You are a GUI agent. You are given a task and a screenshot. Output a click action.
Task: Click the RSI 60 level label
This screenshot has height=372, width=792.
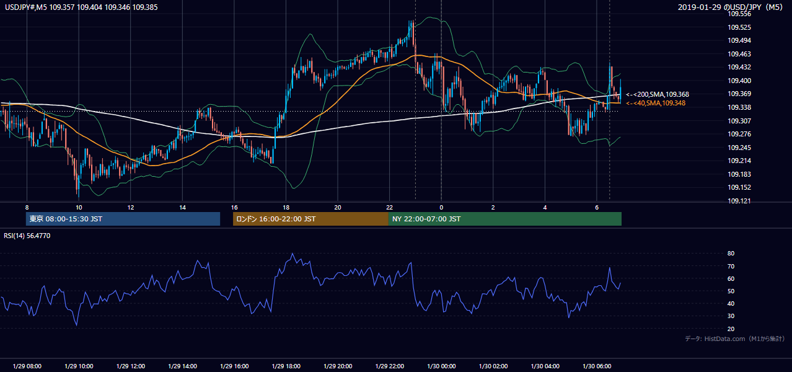(731, 278)
